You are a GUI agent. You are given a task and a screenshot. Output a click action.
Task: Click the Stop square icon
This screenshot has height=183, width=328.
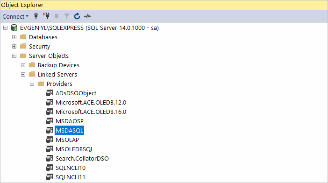click(57, 16)
